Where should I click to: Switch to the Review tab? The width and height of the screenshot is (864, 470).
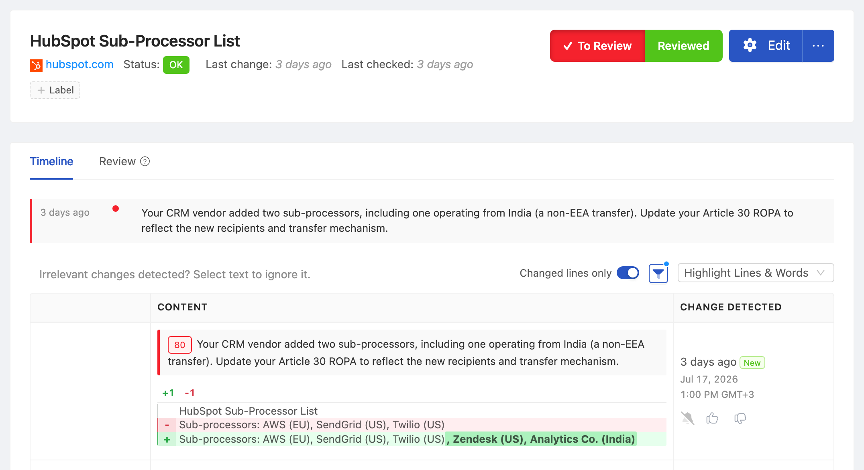117,161
